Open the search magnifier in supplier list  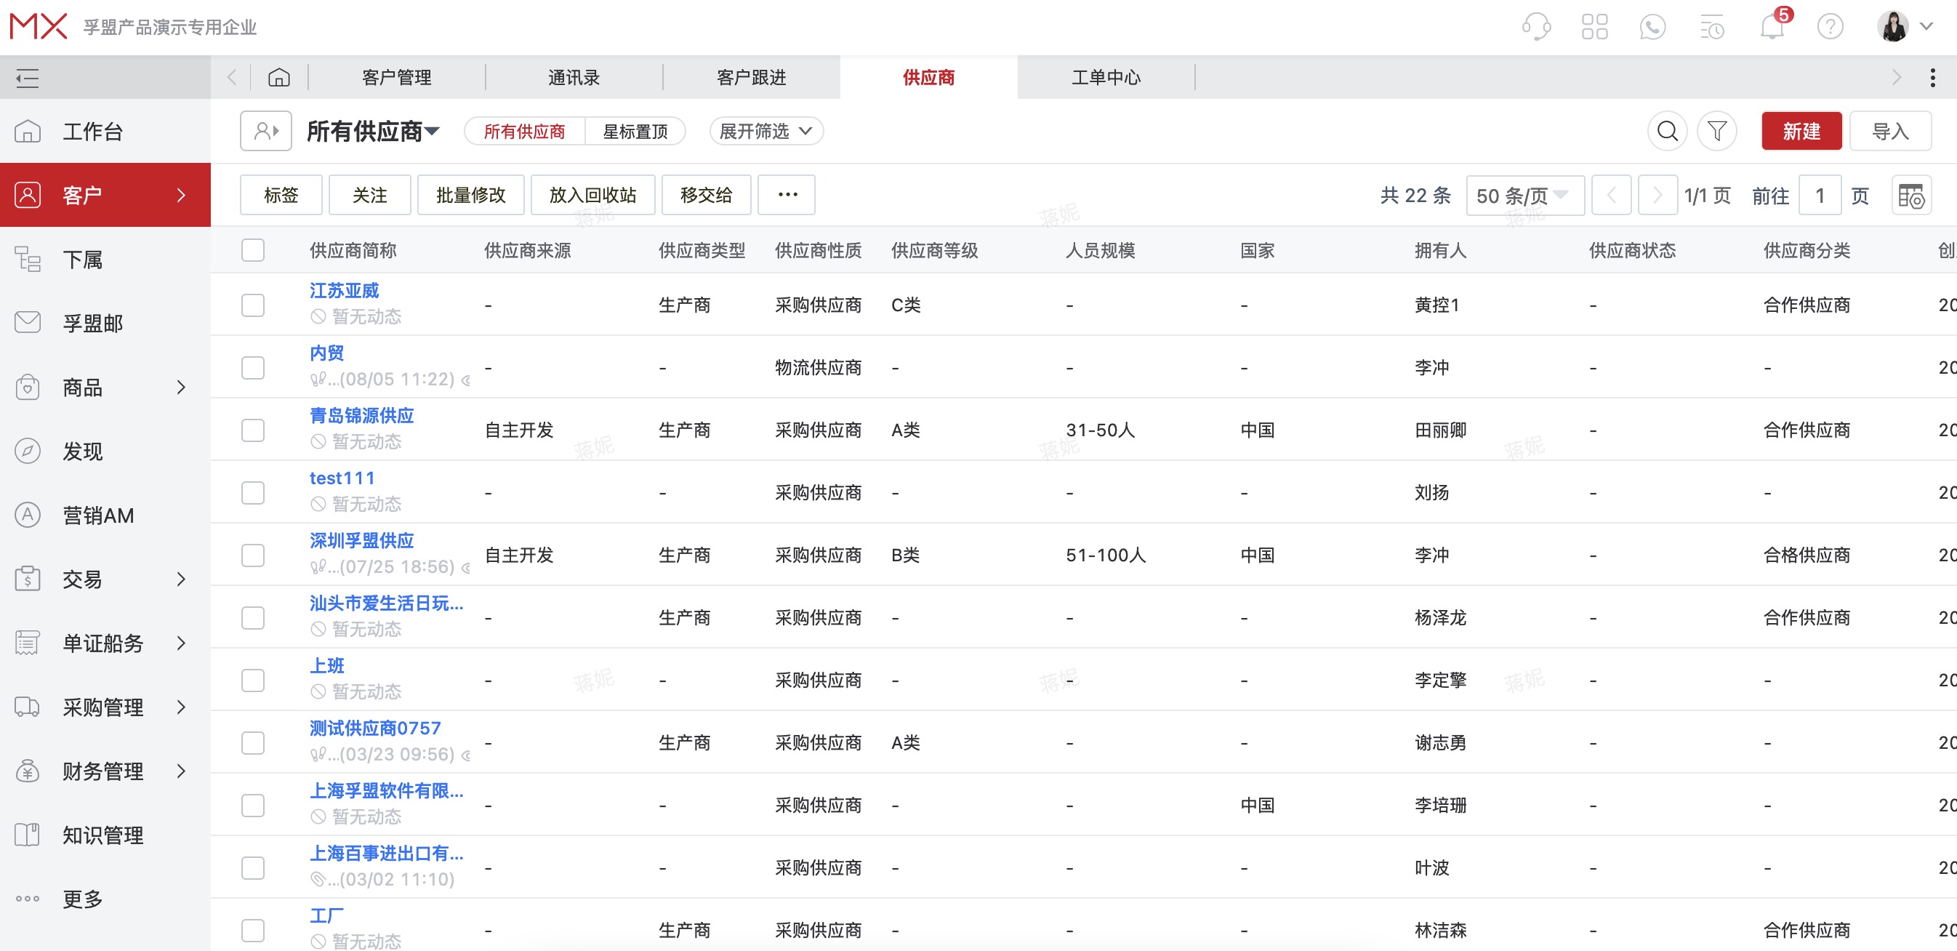coord(1667,131)
